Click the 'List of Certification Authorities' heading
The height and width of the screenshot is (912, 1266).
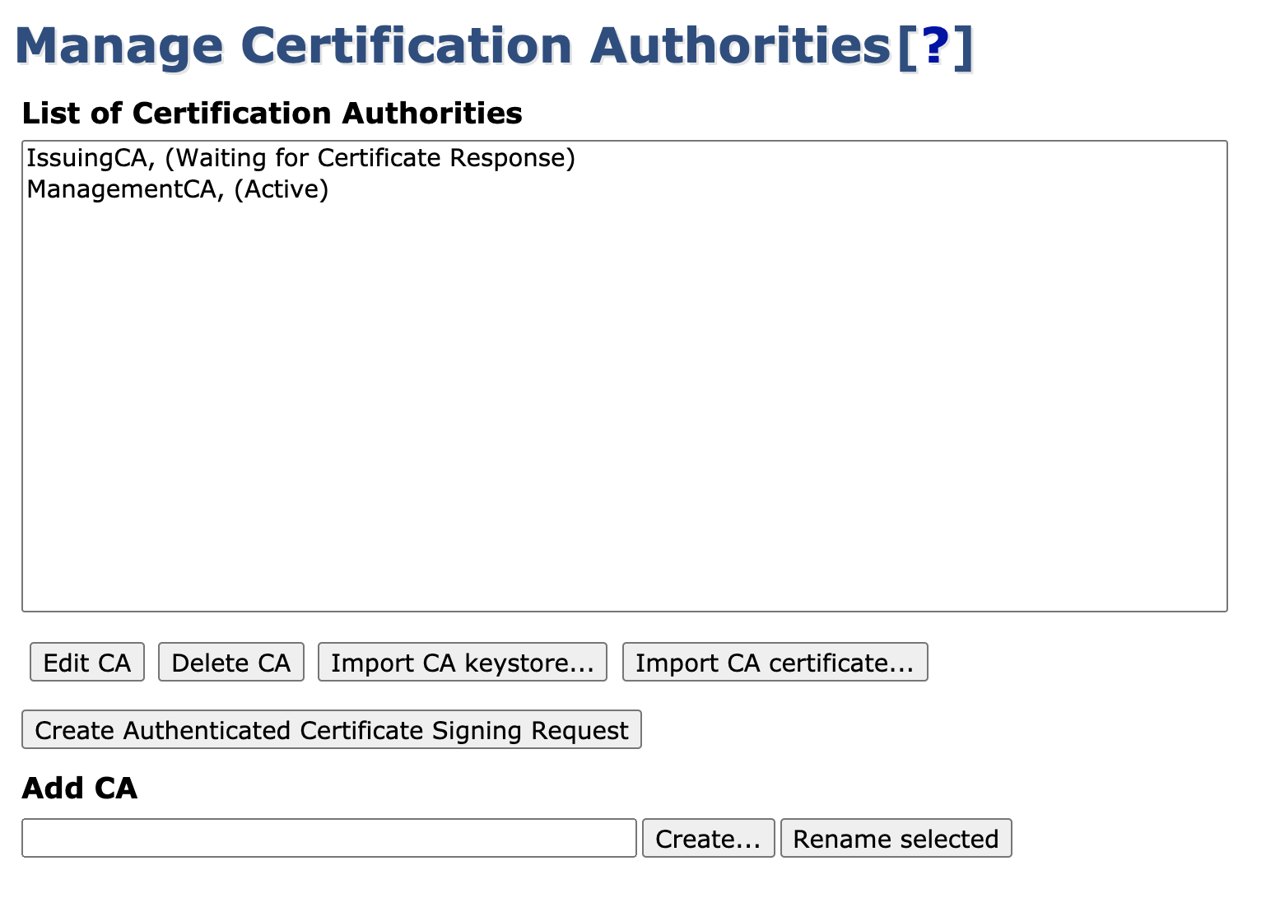[x=272, y=113]
